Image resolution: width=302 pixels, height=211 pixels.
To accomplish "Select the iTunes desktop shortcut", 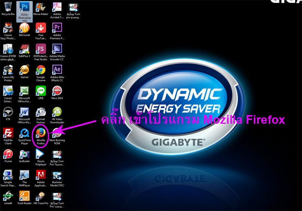I will pyautogui.click(x=8, y=154).
